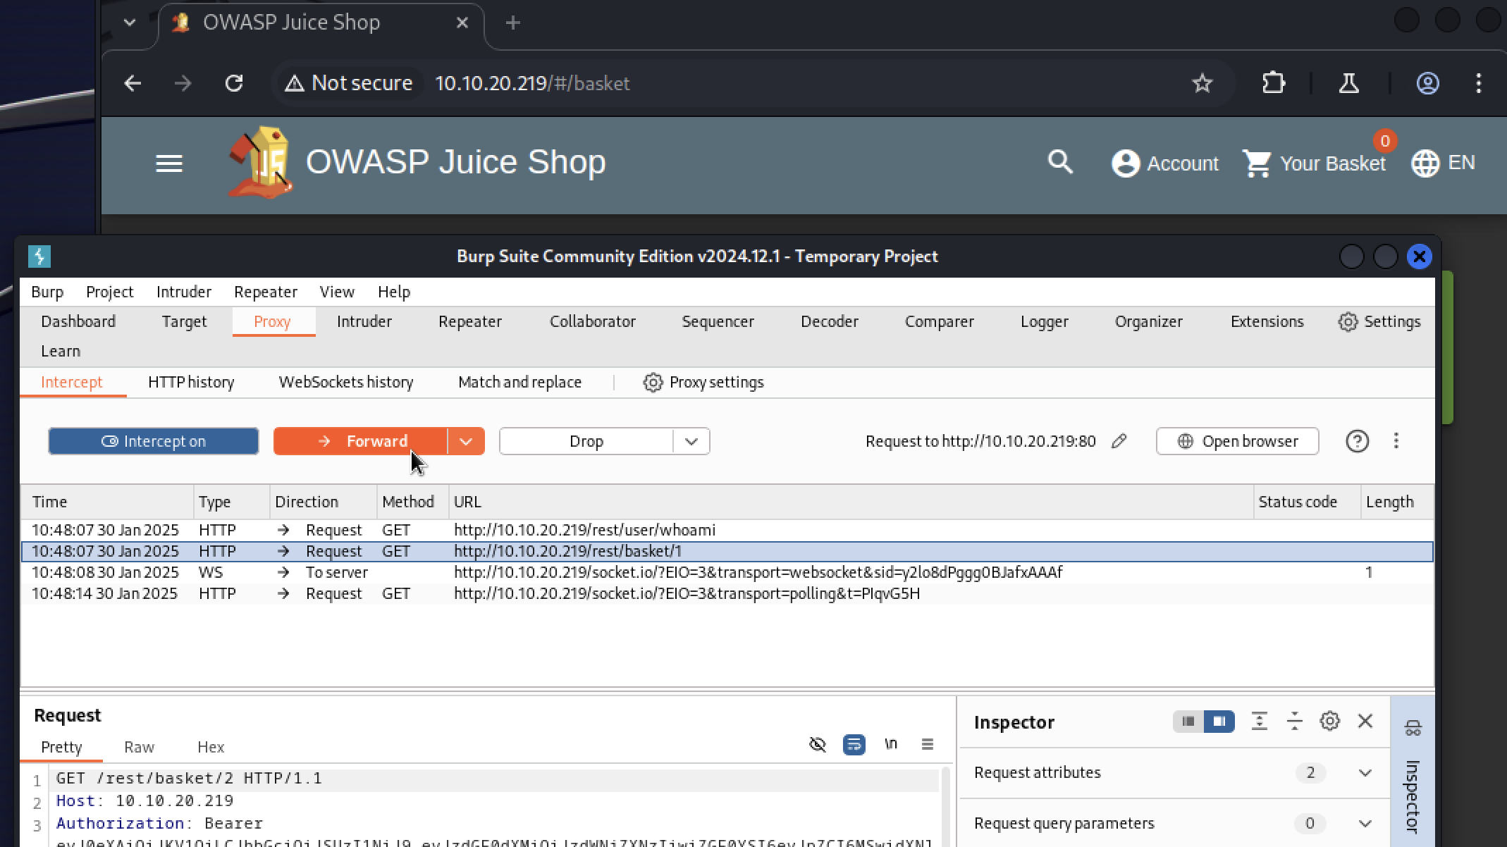
Task: Expand the Request attributes section
Action: (1365, 773)
